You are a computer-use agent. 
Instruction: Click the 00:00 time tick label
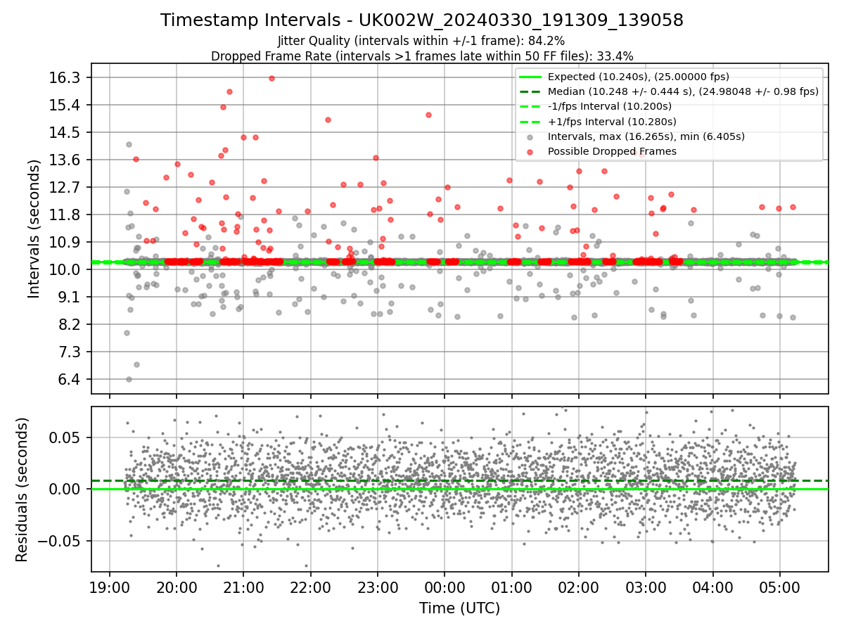[x=445, y=587]
